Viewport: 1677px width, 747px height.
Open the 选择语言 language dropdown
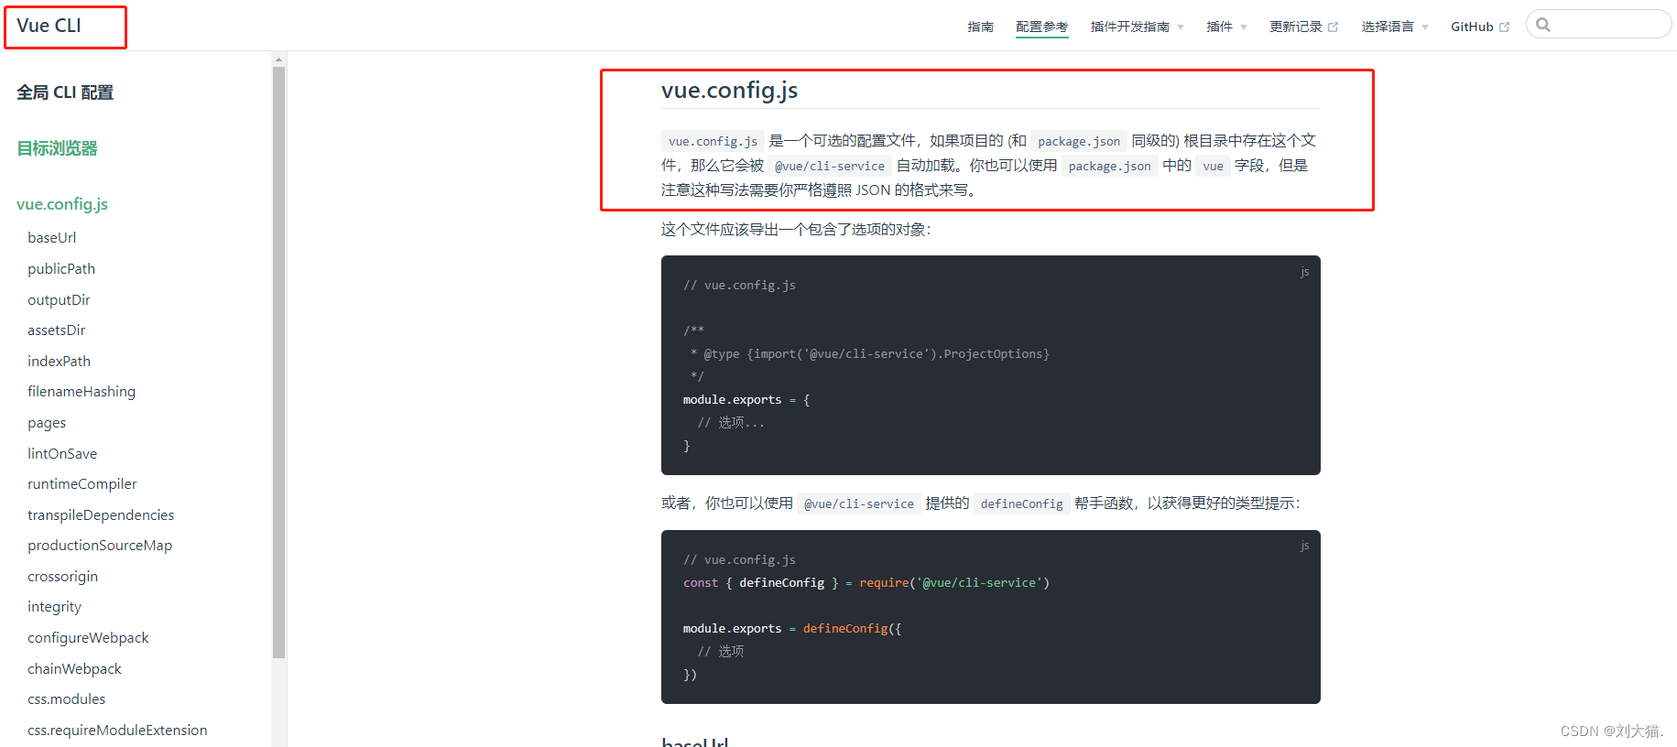coord(1395,27)
